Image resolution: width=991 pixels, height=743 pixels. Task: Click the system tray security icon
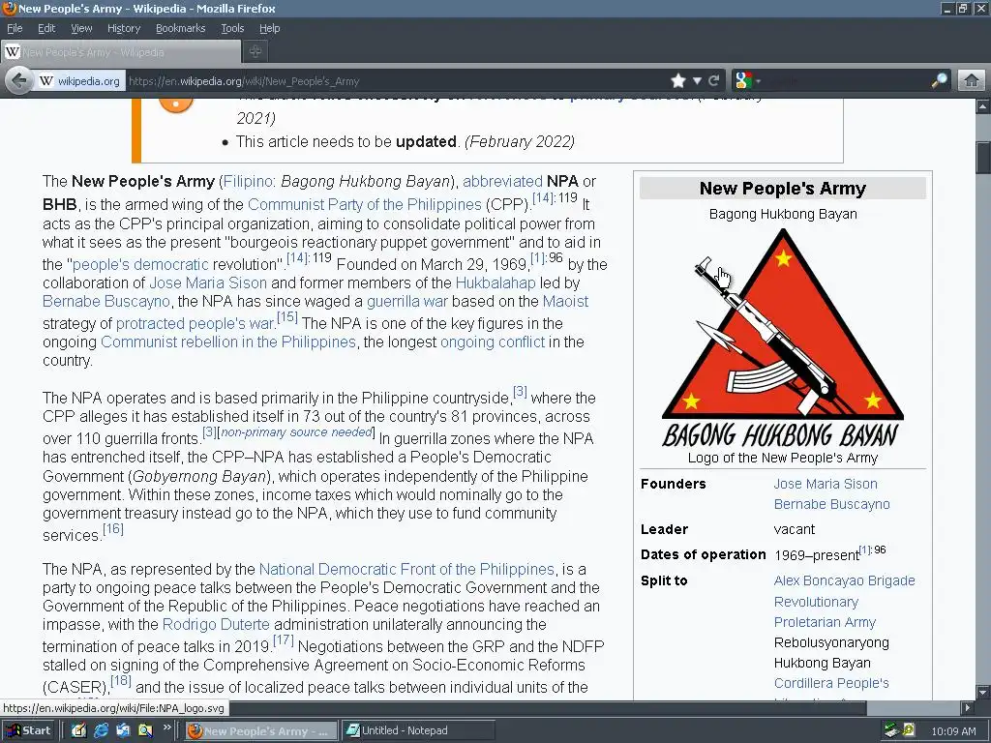pyautogui.click(x=909, y=730)
